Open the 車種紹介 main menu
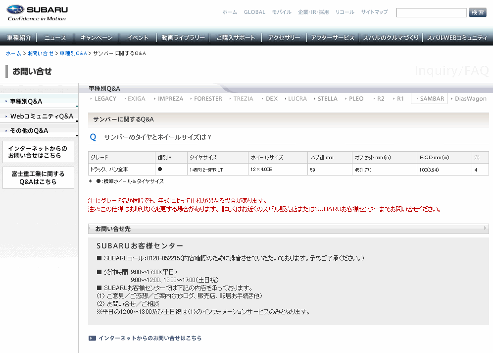This screenshot has width=493, height=353. coord(19,38)
